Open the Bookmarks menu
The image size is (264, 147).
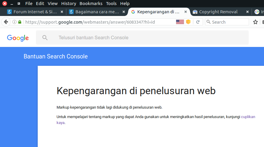point(91,4)
